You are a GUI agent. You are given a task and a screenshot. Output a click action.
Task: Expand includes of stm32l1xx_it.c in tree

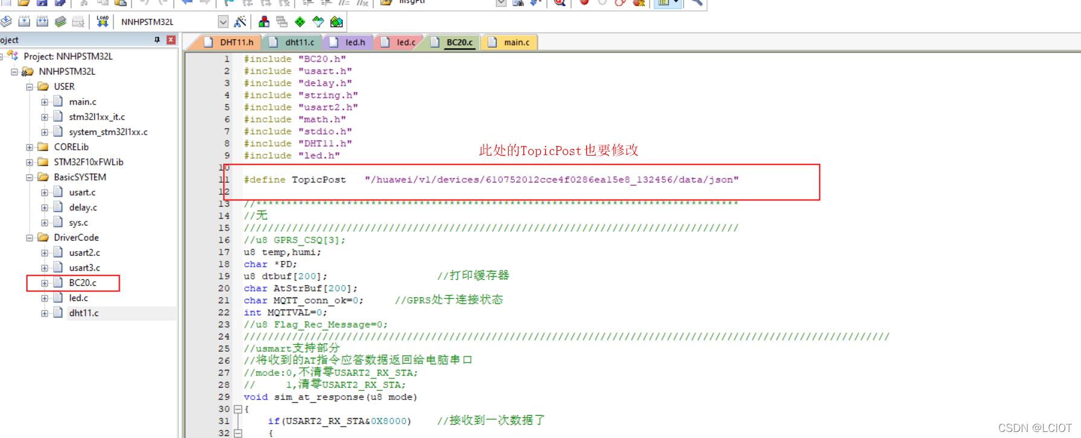click(45, 117)
